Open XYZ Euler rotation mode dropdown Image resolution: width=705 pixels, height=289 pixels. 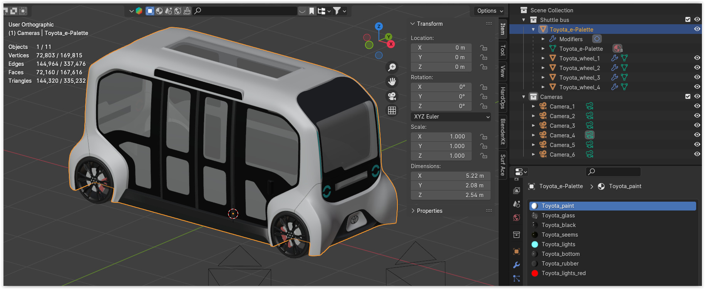(x=450, y=117)
